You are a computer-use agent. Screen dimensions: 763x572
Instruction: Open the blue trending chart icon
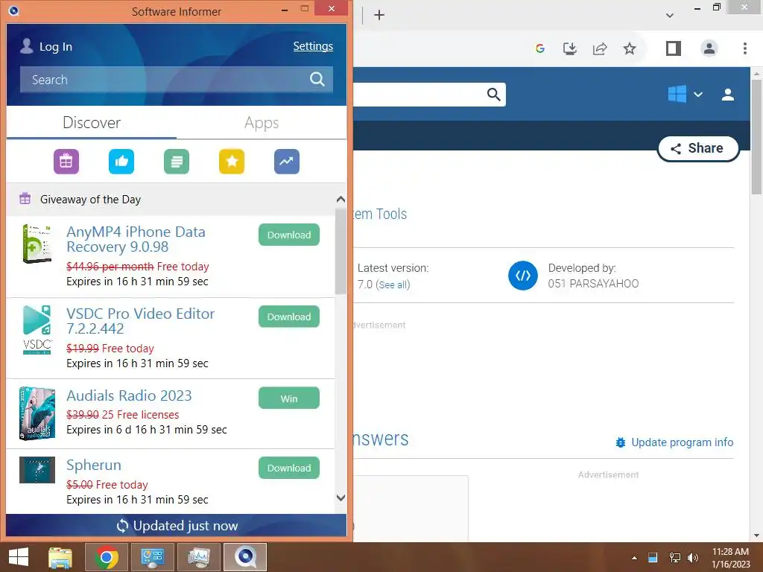coord(287,162)
